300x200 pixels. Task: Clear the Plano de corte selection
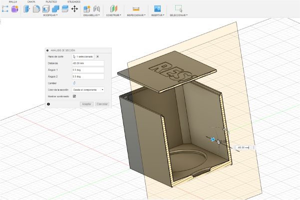98,57
